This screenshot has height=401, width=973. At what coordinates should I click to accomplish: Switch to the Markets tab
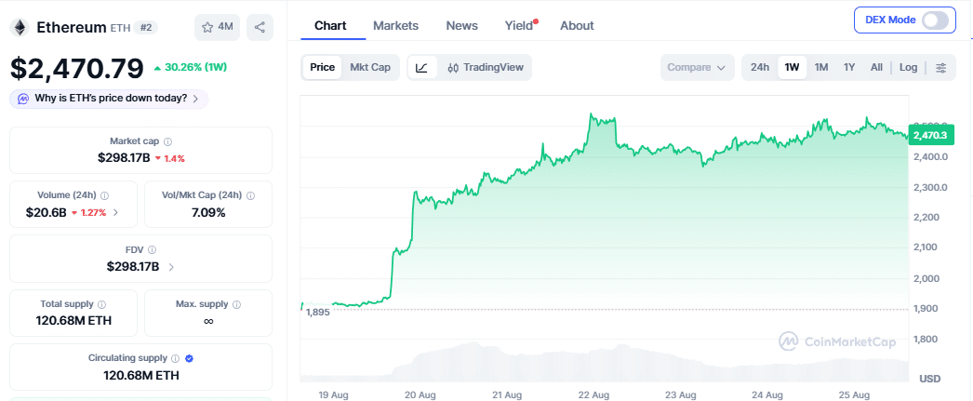click(x=396, y=25)
